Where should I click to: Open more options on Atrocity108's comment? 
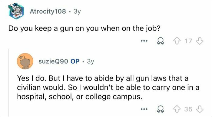pyautogui.click(x=144, y=40)
